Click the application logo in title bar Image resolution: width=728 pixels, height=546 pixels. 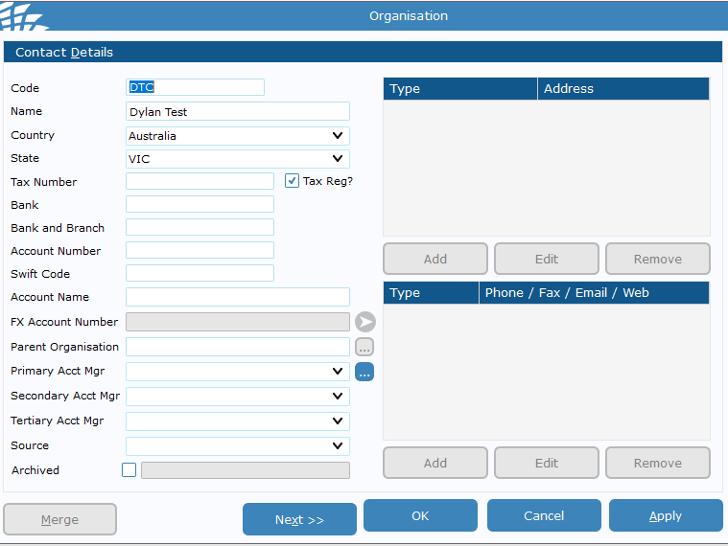pyautogui.click(x=25, y=15)
